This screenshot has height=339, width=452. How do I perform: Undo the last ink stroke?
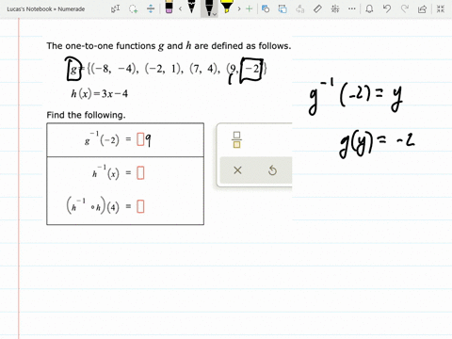point(387,8)
